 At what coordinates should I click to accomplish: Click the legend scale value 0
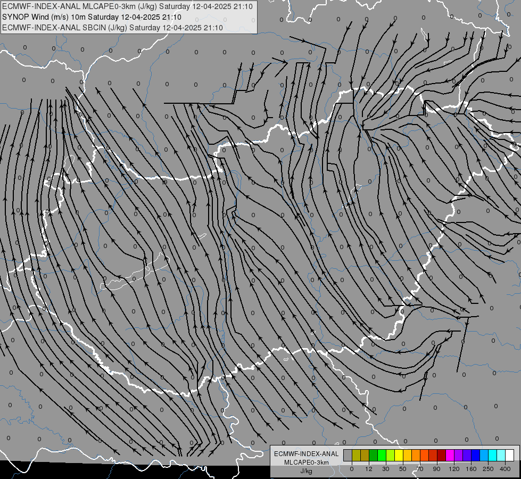pos(352,469)
